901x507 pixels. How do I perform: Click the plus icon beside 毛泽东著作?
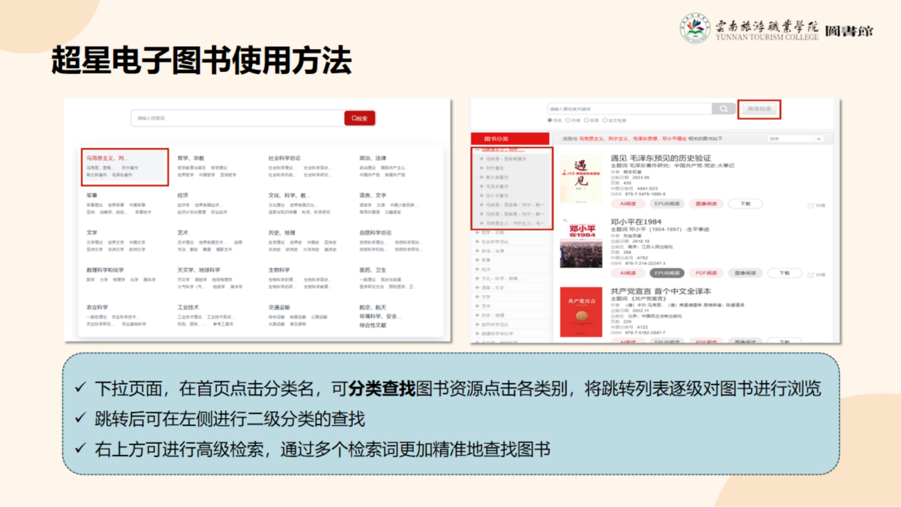482,186
